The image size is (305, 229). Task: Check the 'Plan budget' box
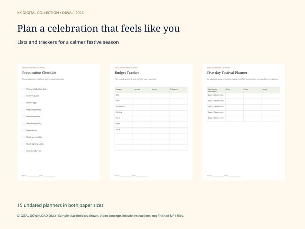click(x=23, y=103)
